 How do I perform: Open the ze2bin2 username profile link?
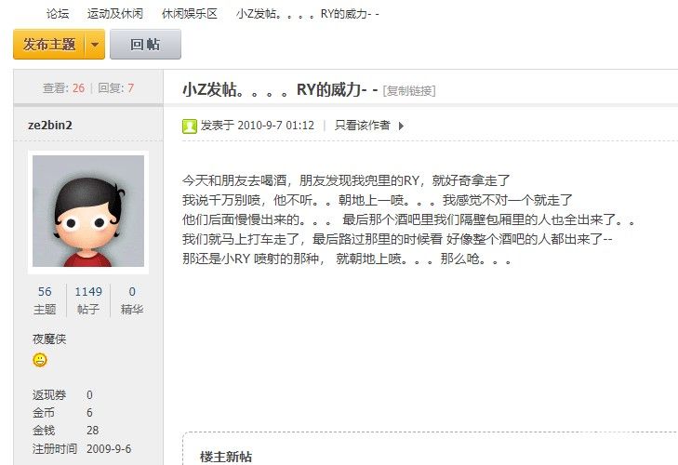coord(50,125)
